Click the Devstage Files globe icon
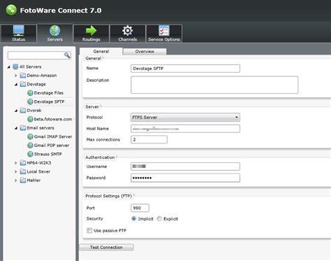331x261 pixels. coord(30,93)
